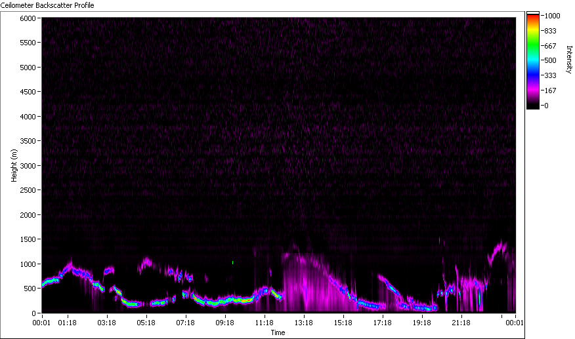Click the 1500 height tick label
Image resolution: width=575 pixels, height=339 pixels.
(x=28, y=239)
